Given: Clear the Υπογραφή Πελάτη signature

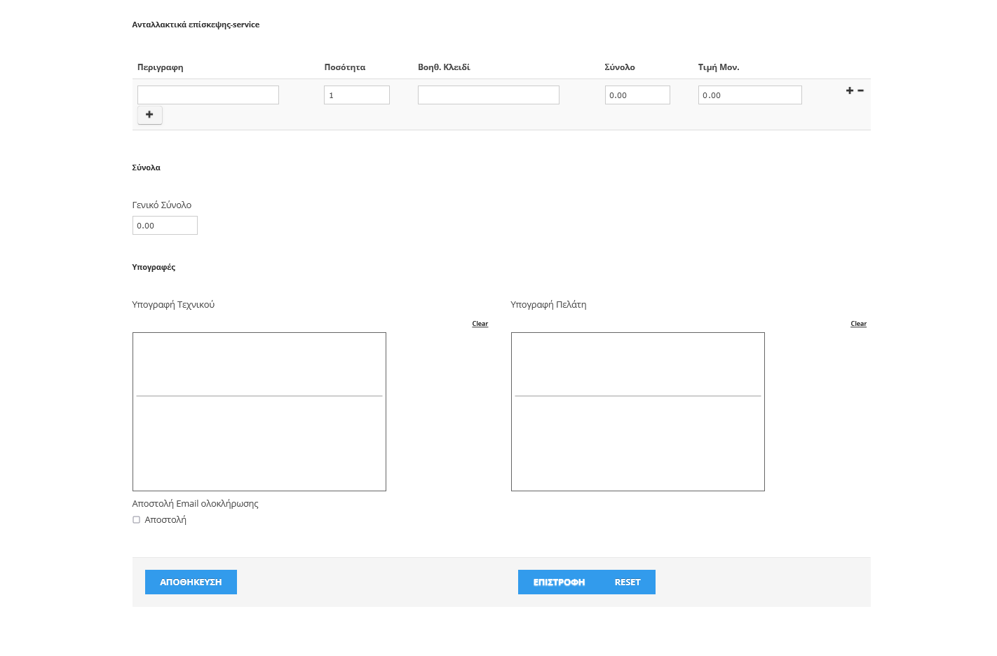Looking at the screenshot, I should (x=858, y=324).
